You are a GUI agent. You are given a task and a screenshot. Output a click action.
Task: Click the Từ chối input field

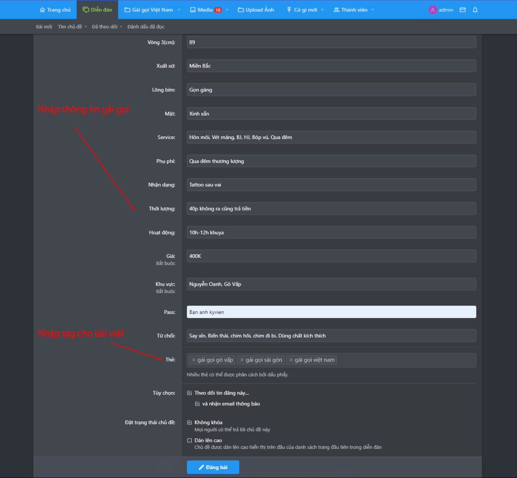pos(331,336)
